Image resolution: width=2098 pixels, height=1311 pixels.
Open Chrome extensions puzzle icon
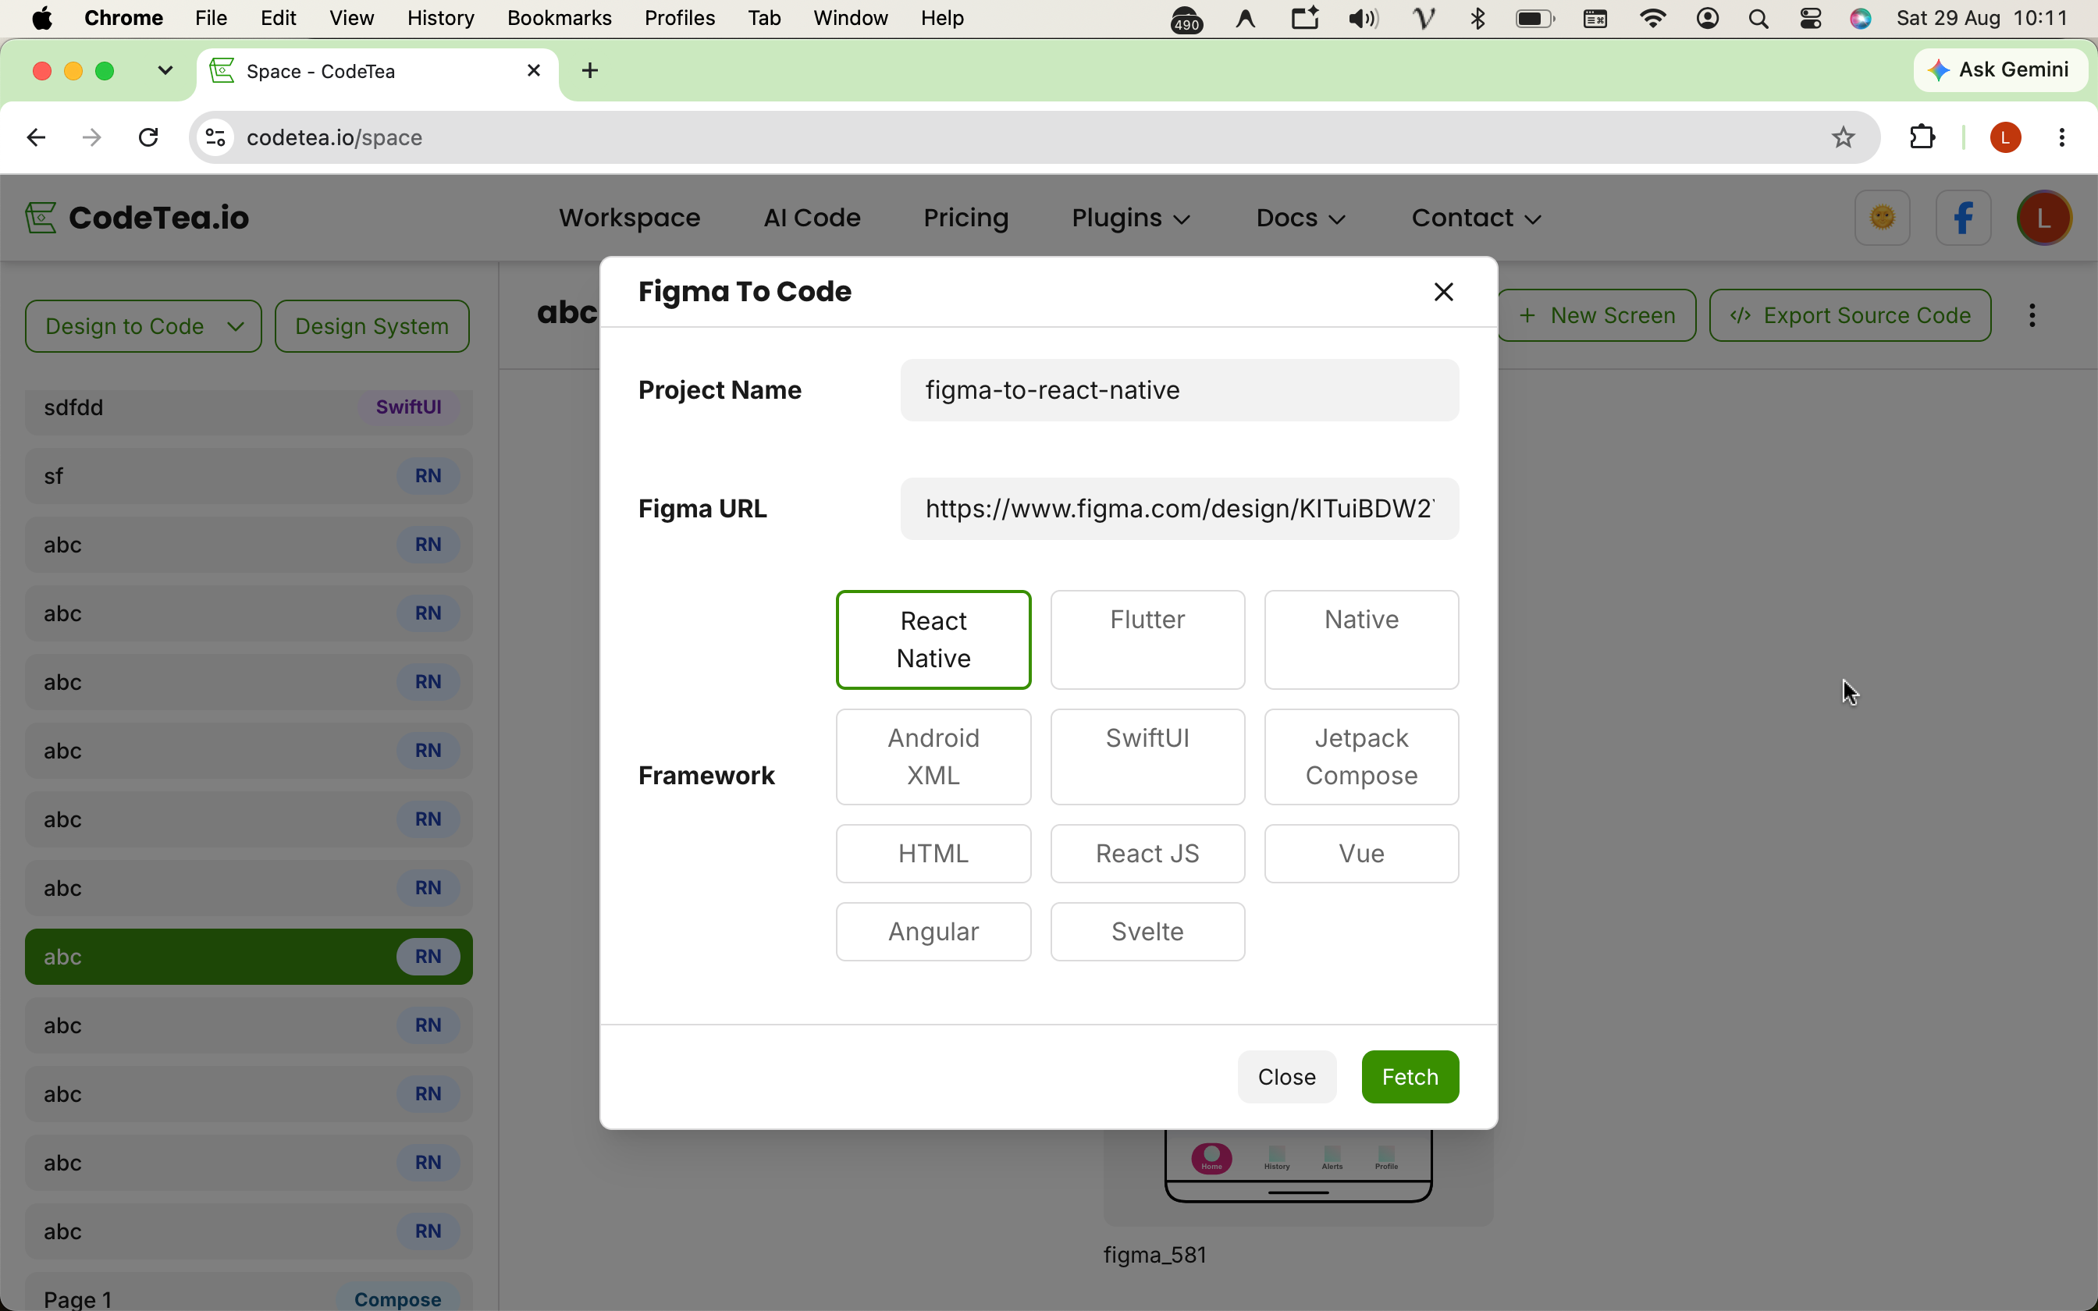coord(1922,137)
